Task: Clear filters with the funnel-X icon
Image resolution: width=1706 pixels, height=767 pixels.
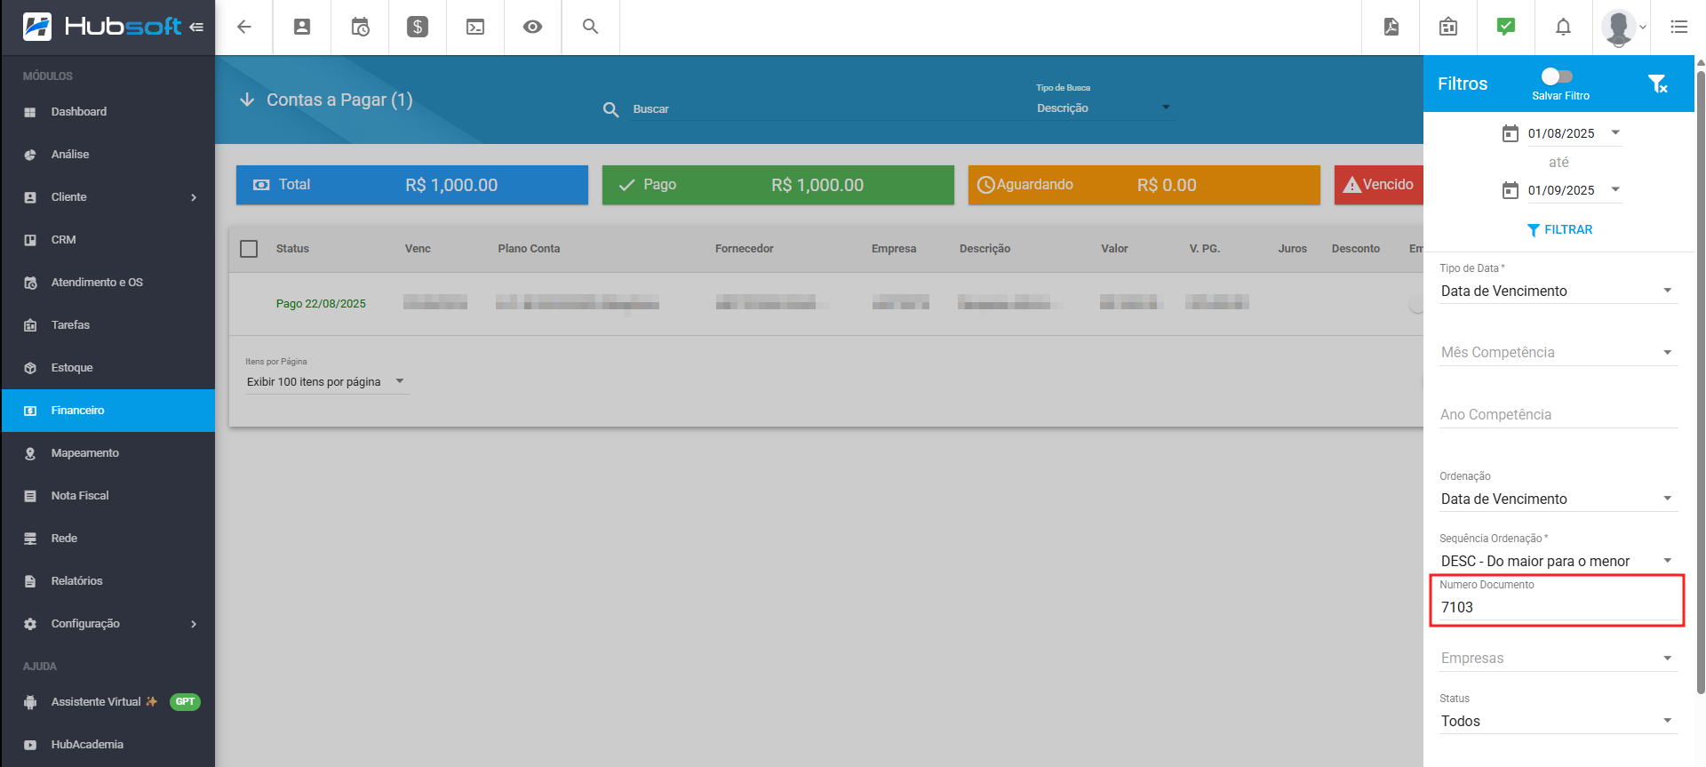Action: pos(1657,84)
